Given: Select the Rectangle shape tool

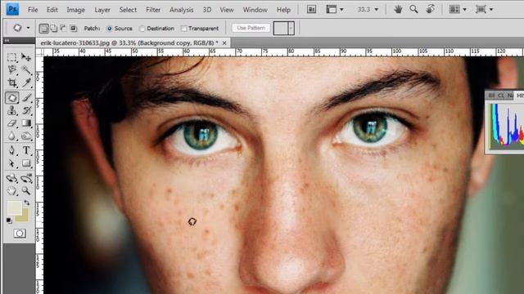Looking at the screenshot, I should [26, 163].
